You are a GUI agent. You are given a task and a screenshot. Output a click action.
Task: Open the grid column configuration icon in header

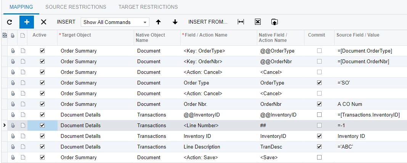pos(5,35)
